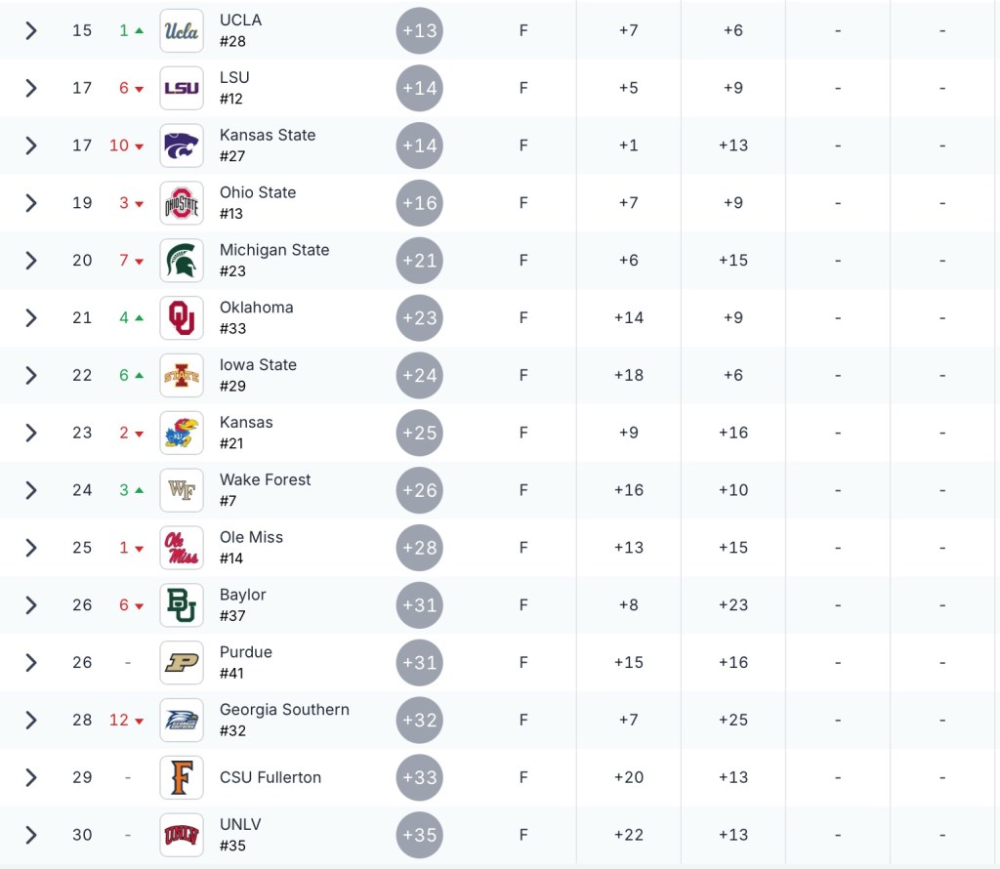Open the Ole Miss team name link
Image resolution: width=1000 pixels, height=869 pixels.
point(251,537)
